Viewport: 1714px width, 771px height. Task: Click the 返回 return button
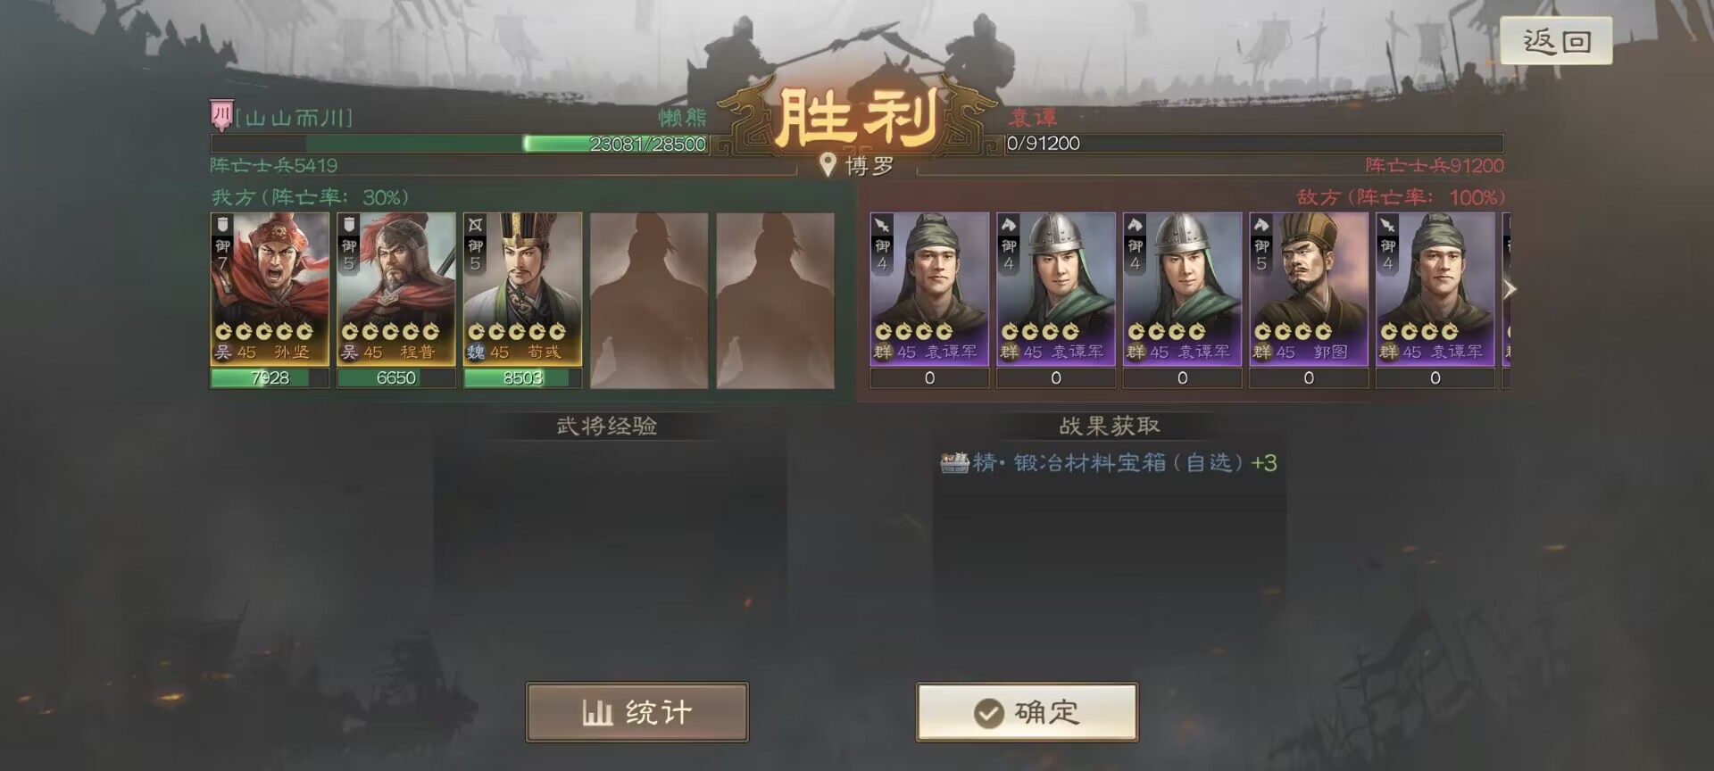[x=1556, y=41]
